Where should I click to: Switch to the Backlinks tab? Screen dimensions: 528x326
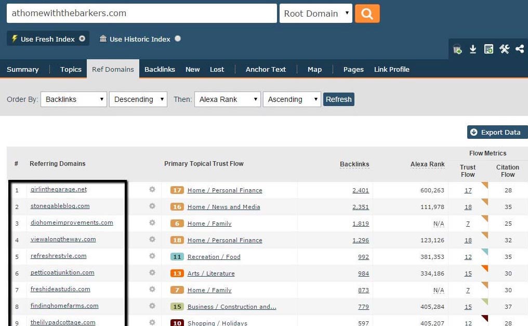pyautogui.click(x=160, y=69)
